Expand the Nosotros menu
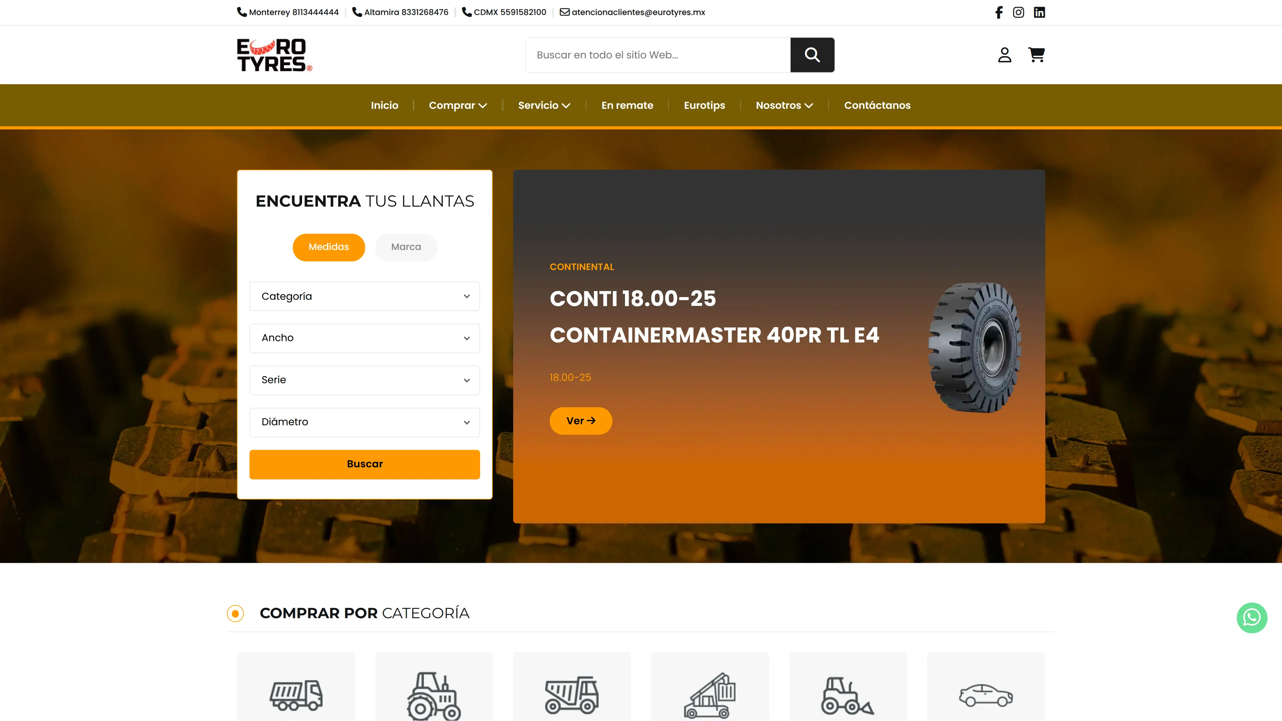 click(x=784, y=105)
